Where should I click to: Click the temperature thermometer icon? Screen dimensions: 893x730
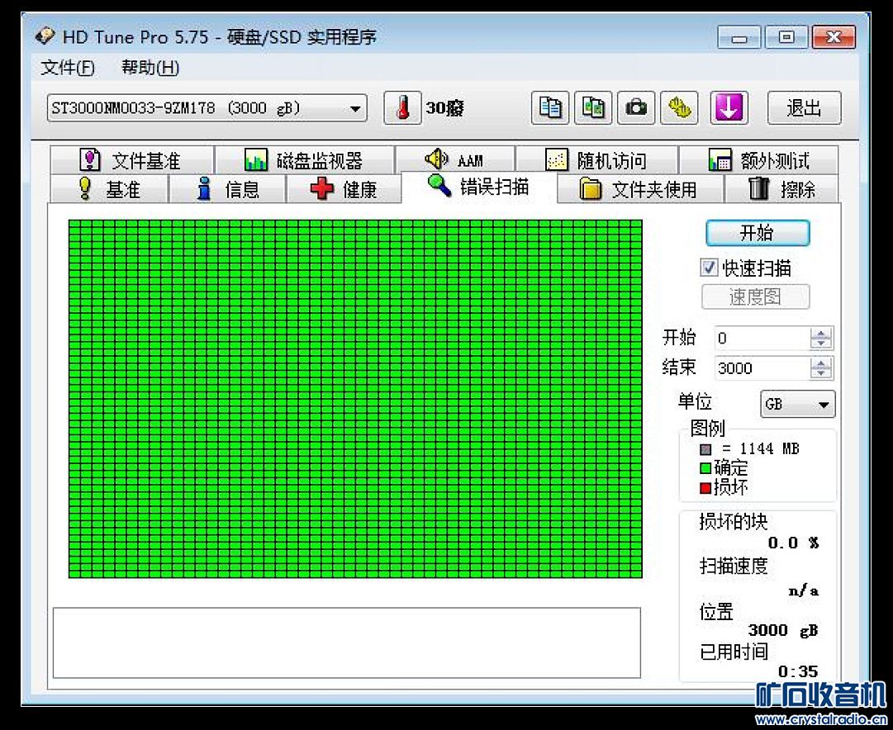[x=402, y=107]
